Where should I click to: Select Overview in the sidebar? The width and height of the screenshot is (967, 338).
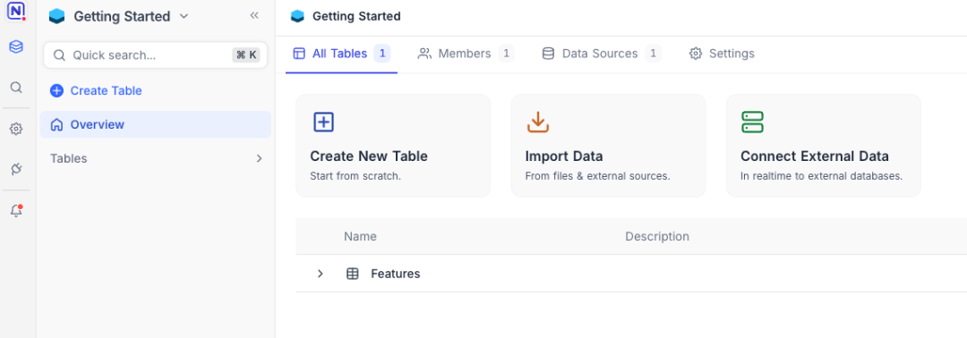click(x=156, y=124)
